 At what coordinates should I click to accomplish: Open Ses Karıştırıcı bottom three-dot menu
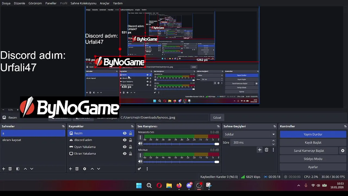[147, 169]
